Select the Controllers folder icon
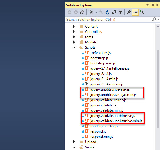Screen dimensions: 160x150 81,32
